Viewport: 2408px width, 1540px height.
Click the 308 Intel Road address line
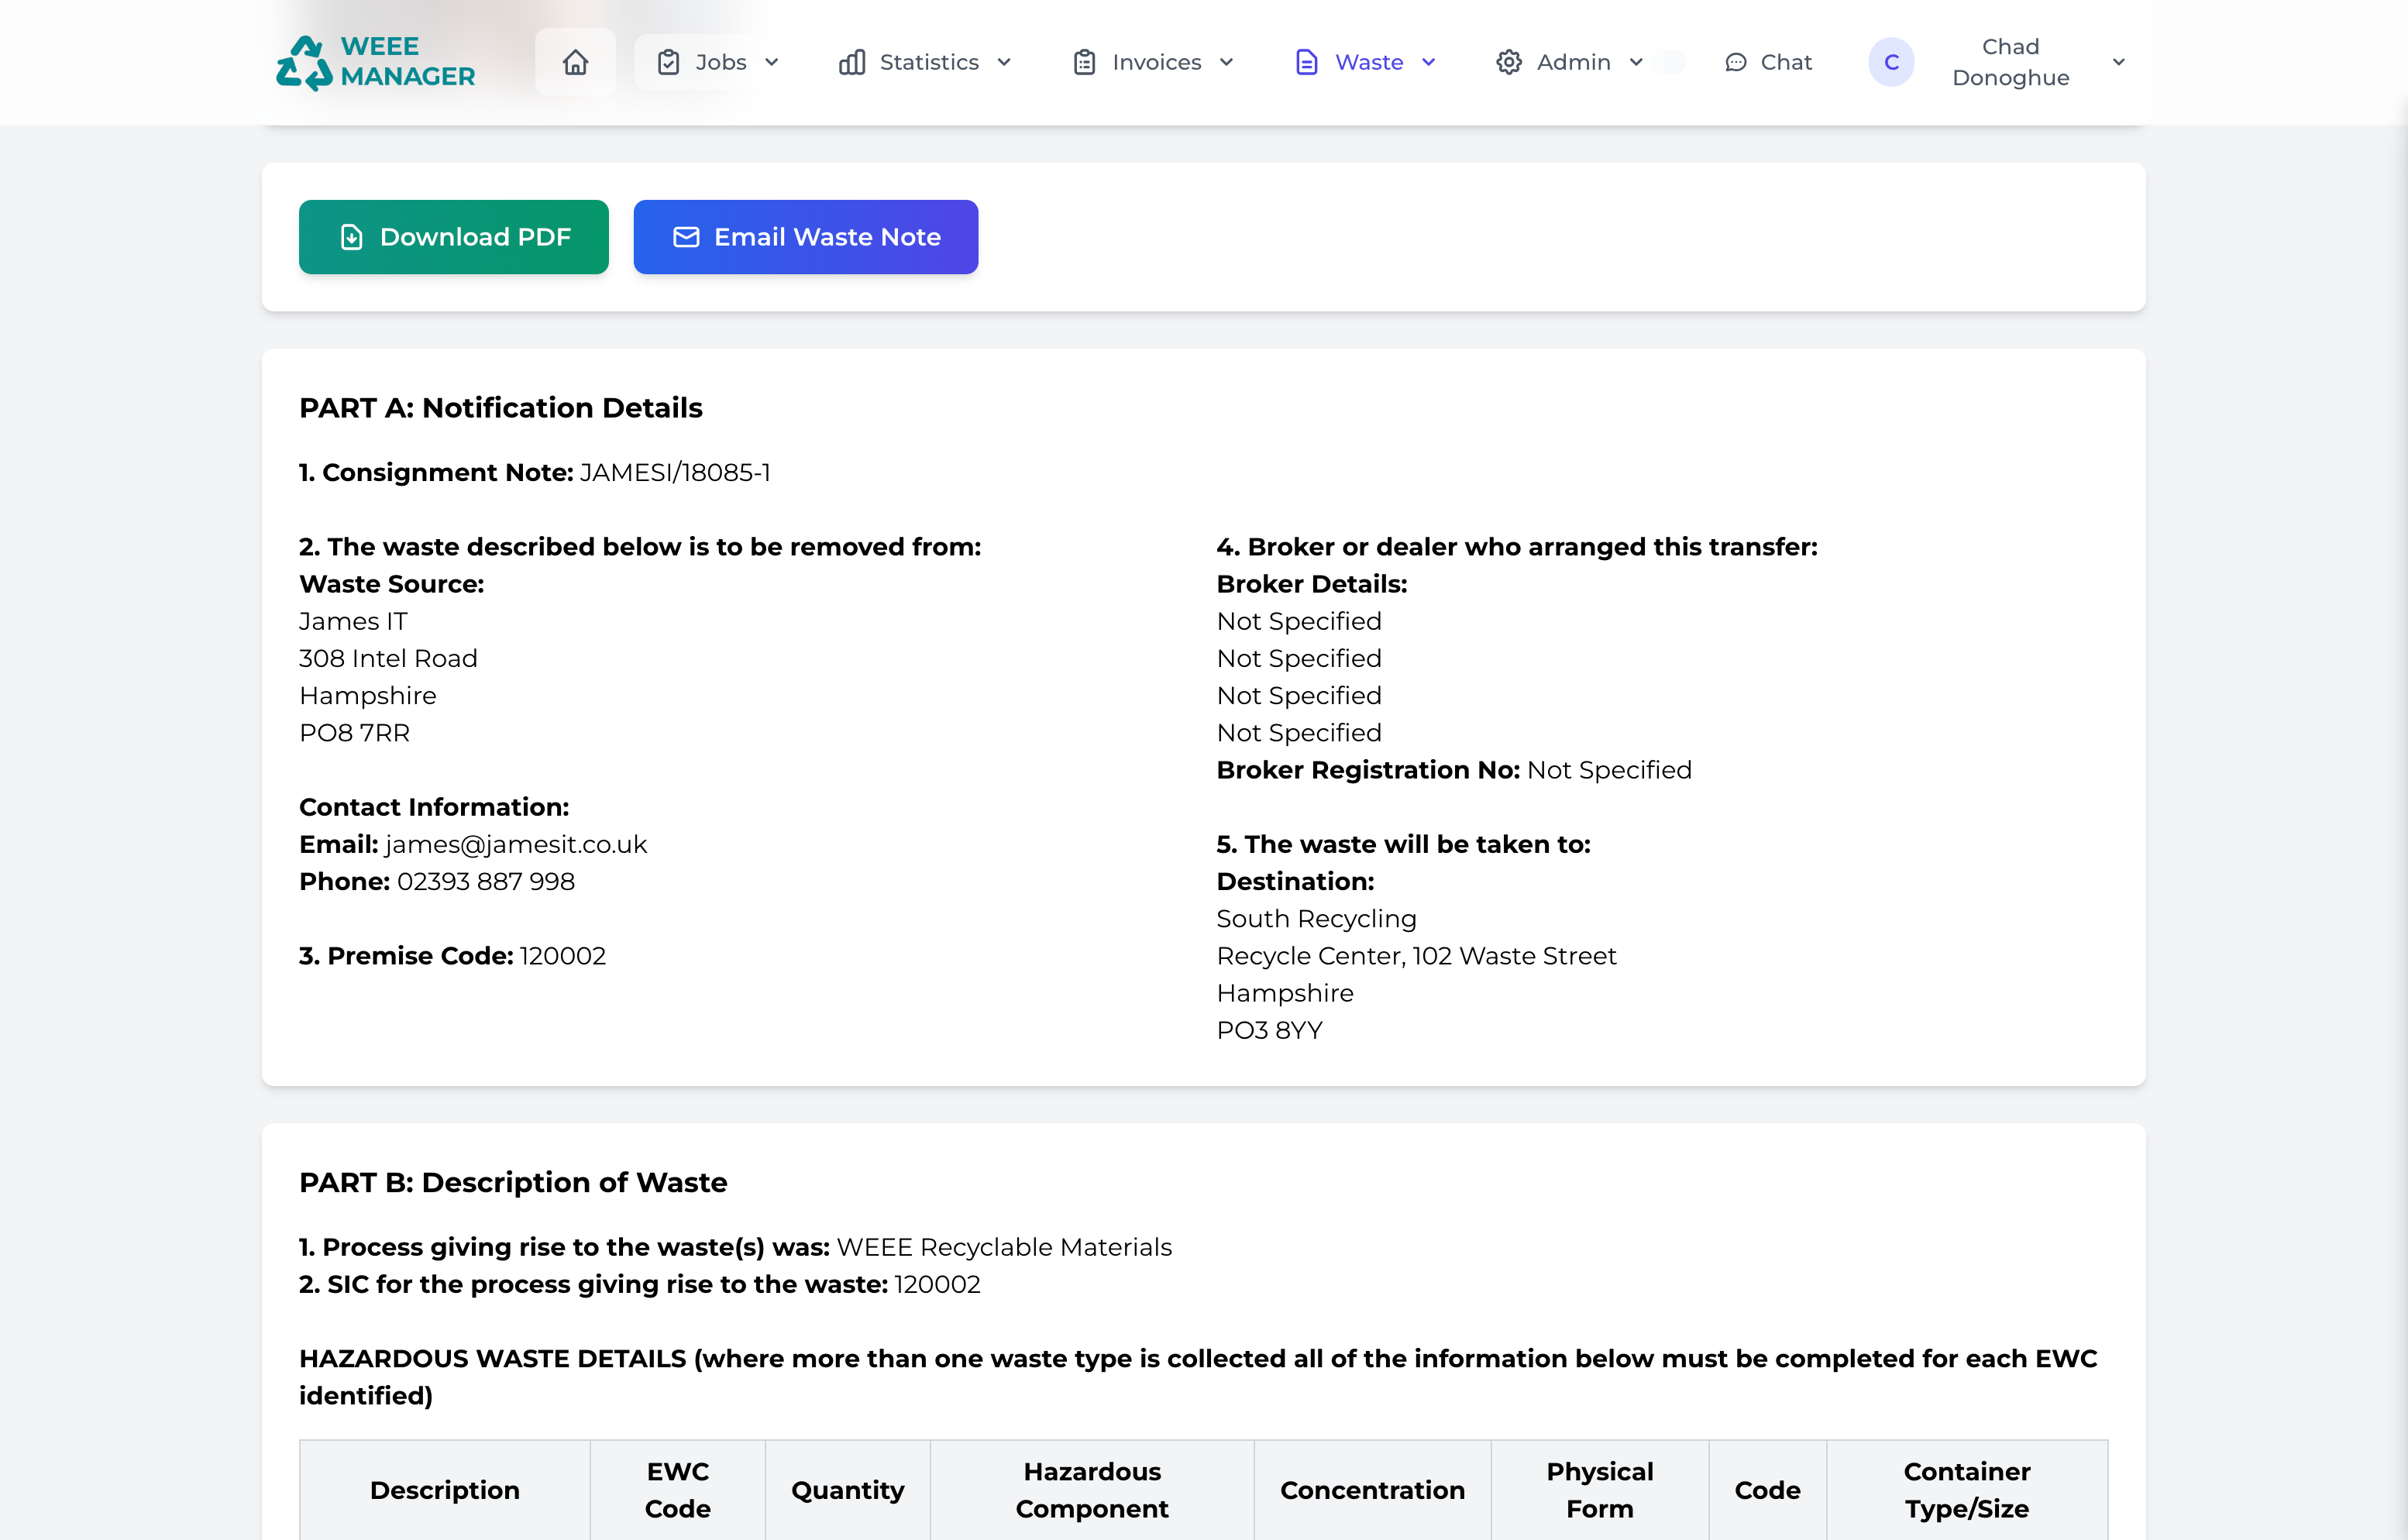388,658
